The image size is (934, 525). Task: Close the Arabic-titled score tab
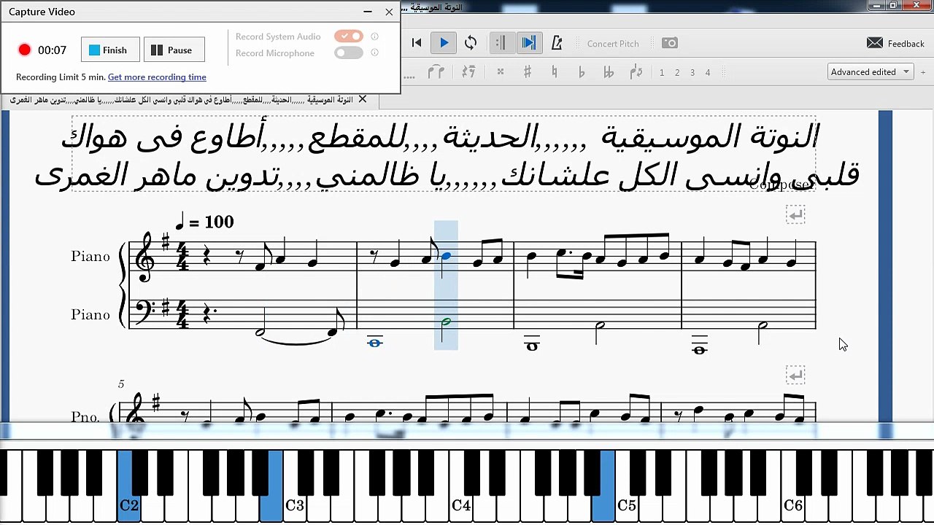click(x=363, y=100)
